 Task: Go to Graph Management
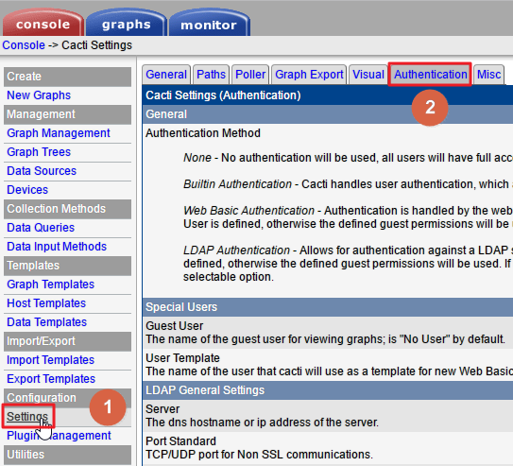click(59, 133)
